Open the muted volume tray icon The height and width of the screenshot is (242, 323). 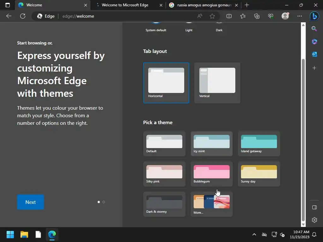tap(282, 234)
